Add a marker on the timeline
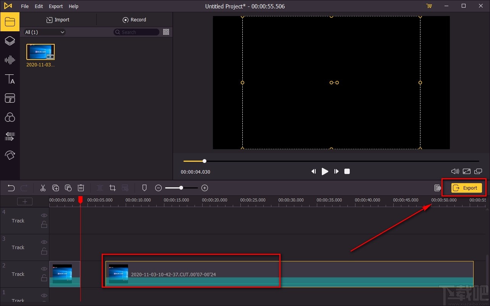The image size is (490, 306). [x=144, y=188]
